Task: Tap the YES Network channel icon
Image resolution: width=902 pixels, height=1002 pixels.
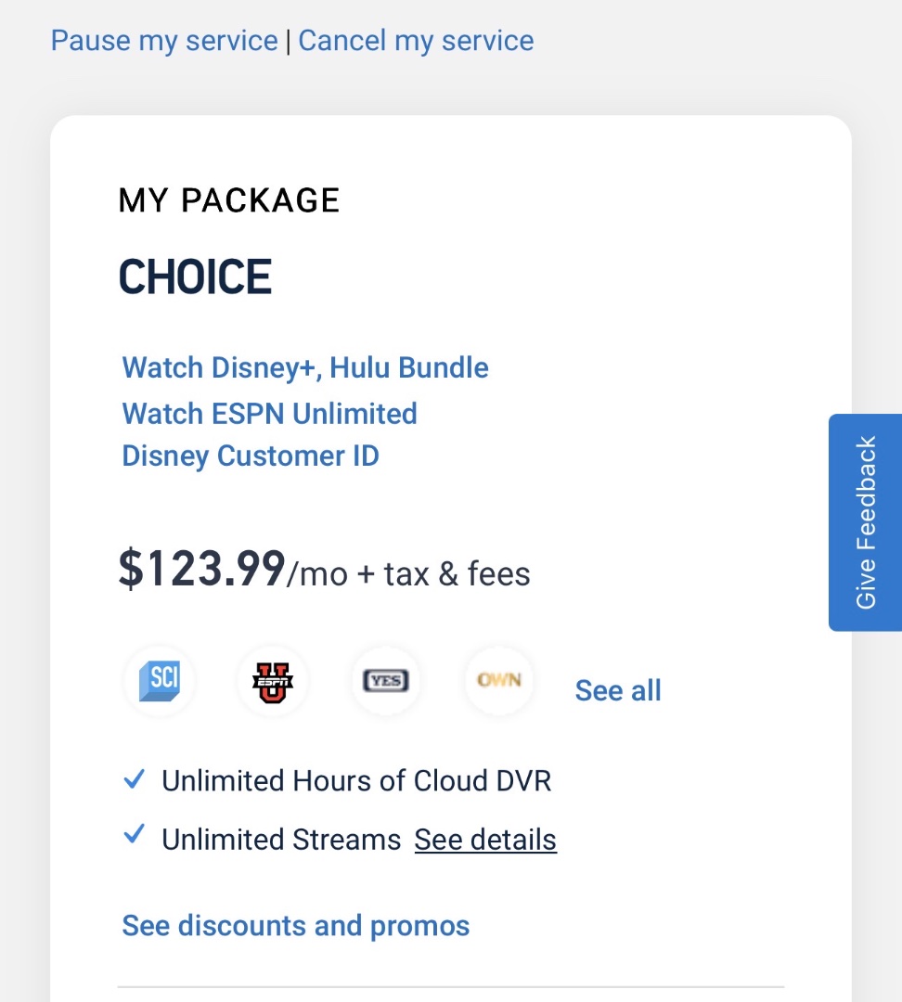Action: [x=386, y=683]
